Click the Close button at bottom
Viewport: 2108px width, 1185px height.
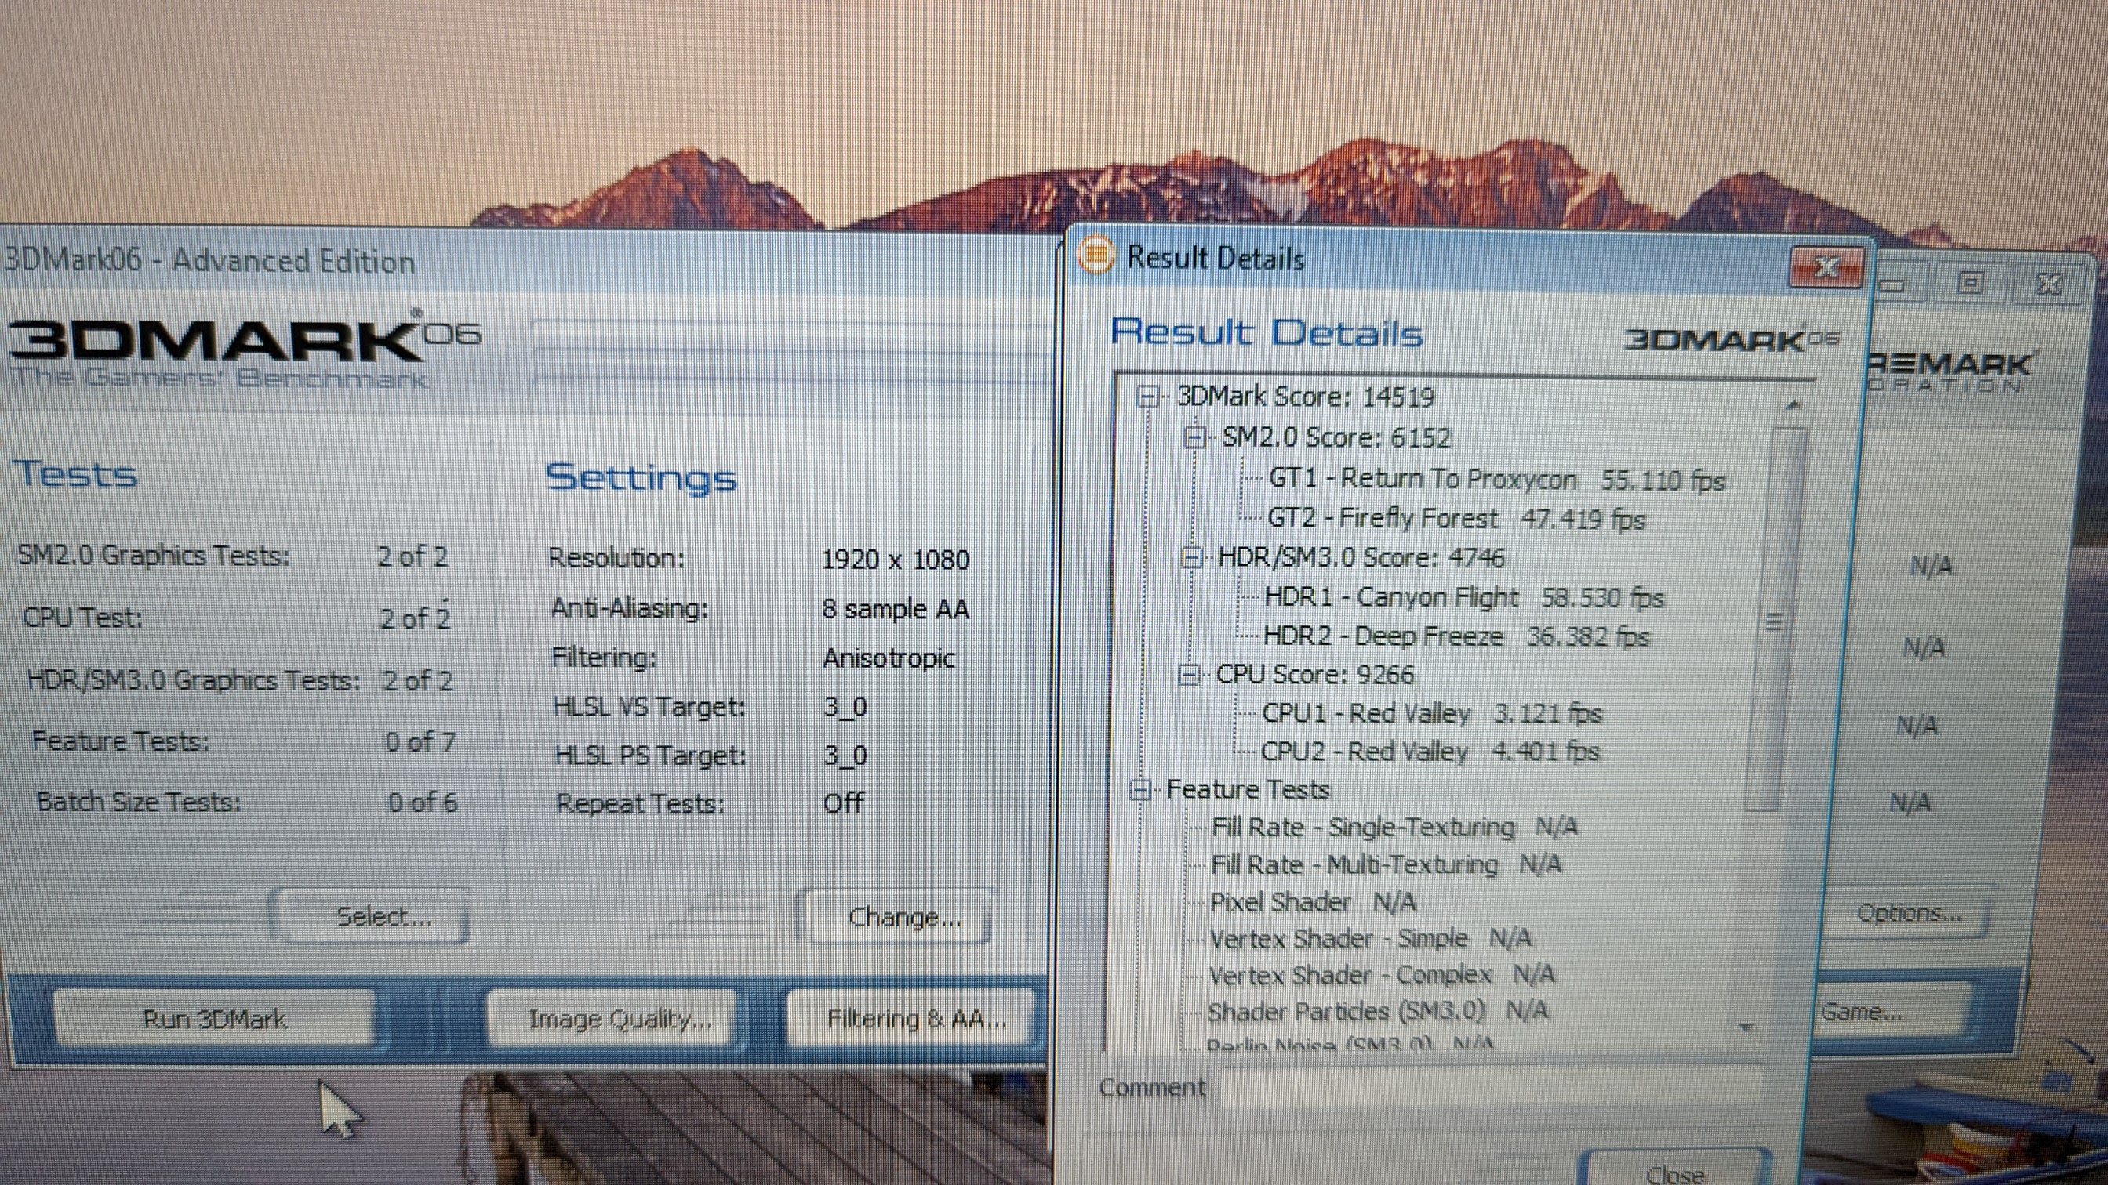pyautogui.click(x=1674, y=1171)
